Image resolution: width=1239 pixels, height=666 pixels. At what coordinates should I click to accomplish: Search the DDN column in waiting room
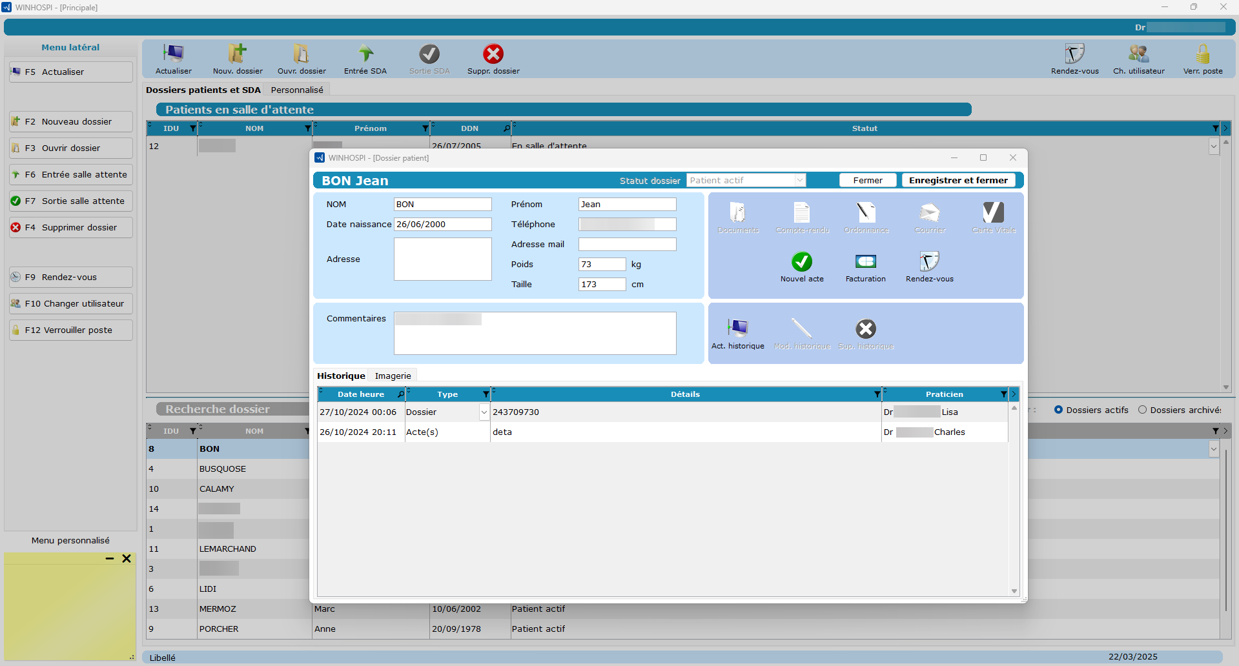click(506, 128)
